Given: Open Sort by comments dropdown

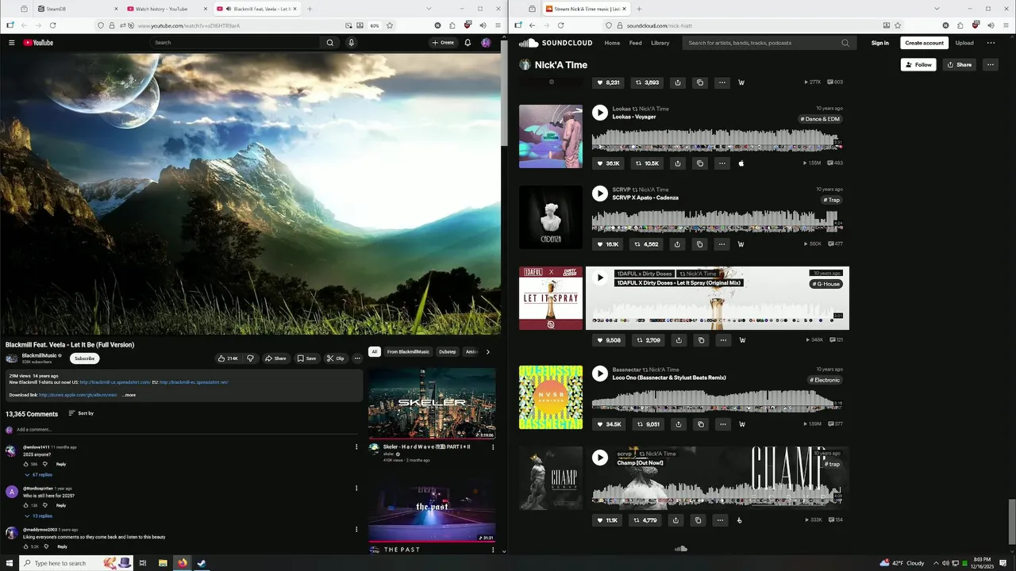Looking at the screenshot, I should [x=81, y=413].
